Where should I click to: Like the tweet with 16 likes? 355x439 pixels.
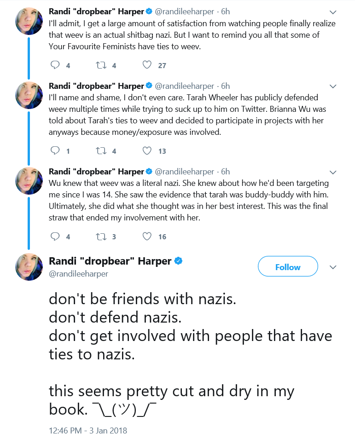pos(147,237)
